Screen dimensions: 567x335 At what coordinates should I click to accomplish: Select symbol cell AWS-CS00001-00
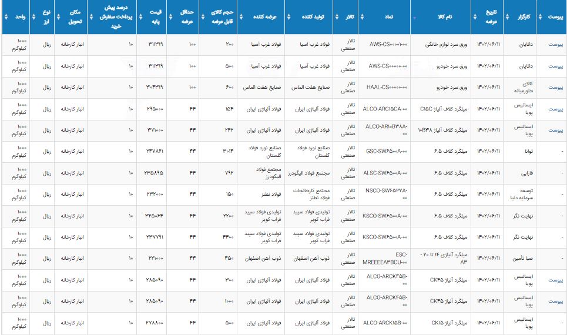click(x=388, y=45)
